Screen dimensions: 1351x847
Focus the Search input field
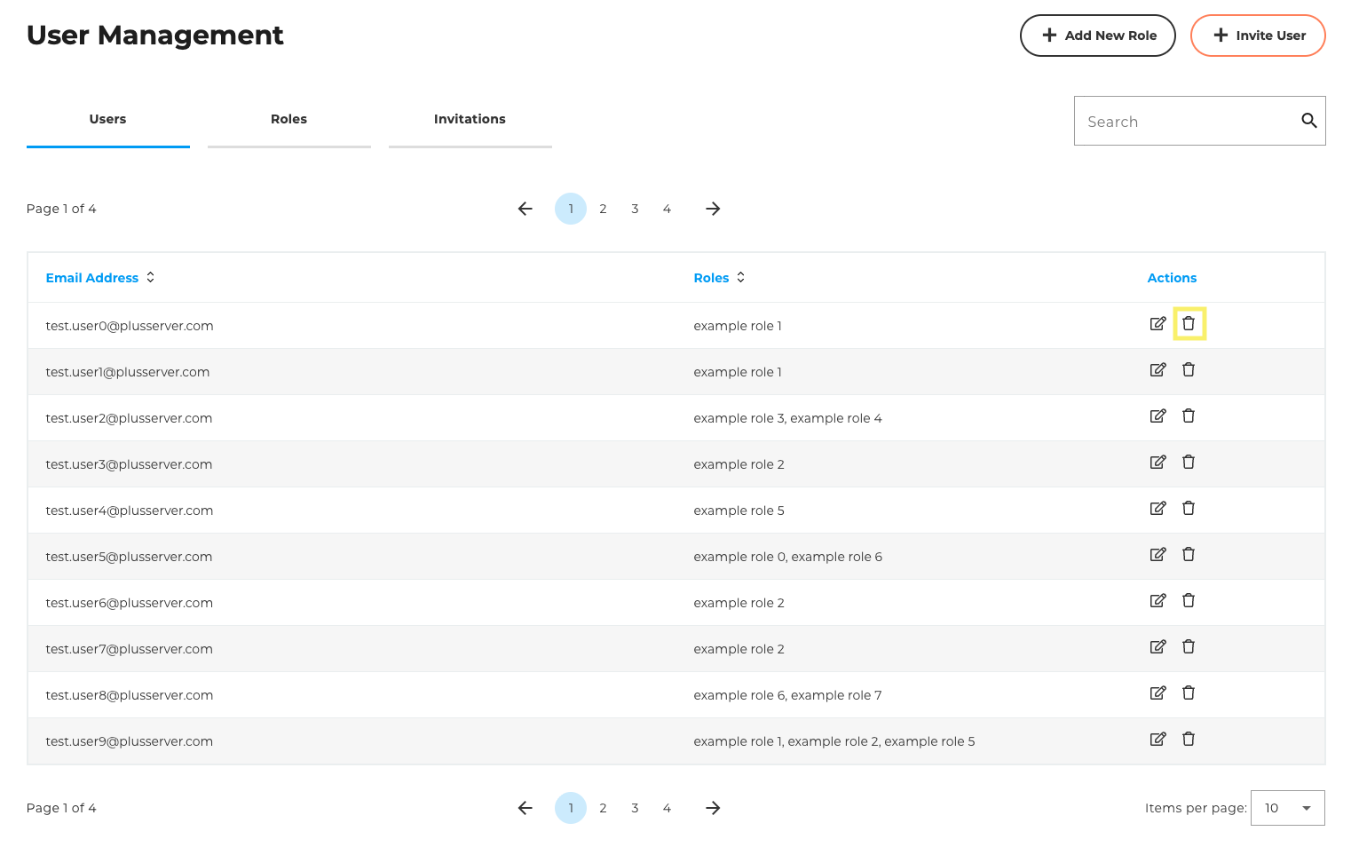(1185, 122)
